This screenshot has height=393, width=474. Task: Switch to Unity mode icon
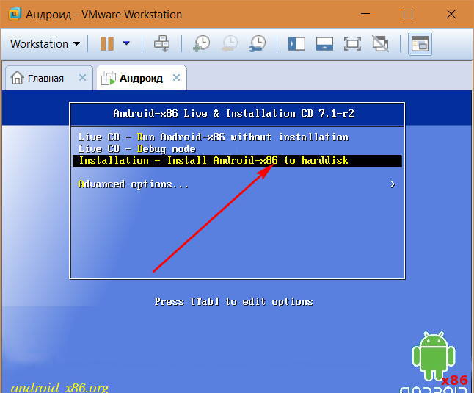click(380, 44)
